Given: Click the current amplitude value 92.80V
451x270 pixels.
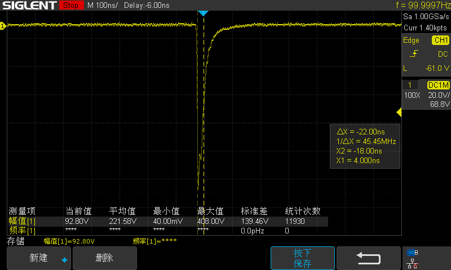Looking at the screenshot, I should coord(77,221).
